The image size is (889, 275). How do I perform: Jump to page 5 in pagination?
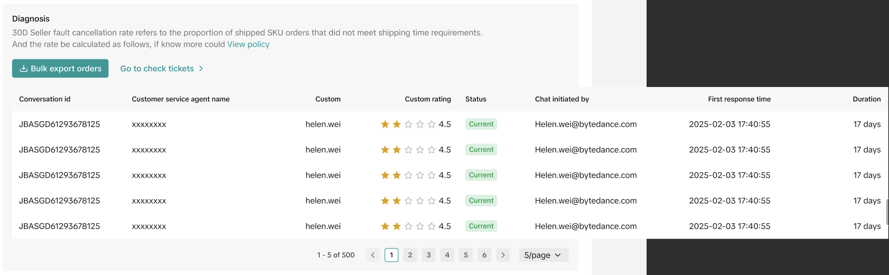click(x=466, y=255)
